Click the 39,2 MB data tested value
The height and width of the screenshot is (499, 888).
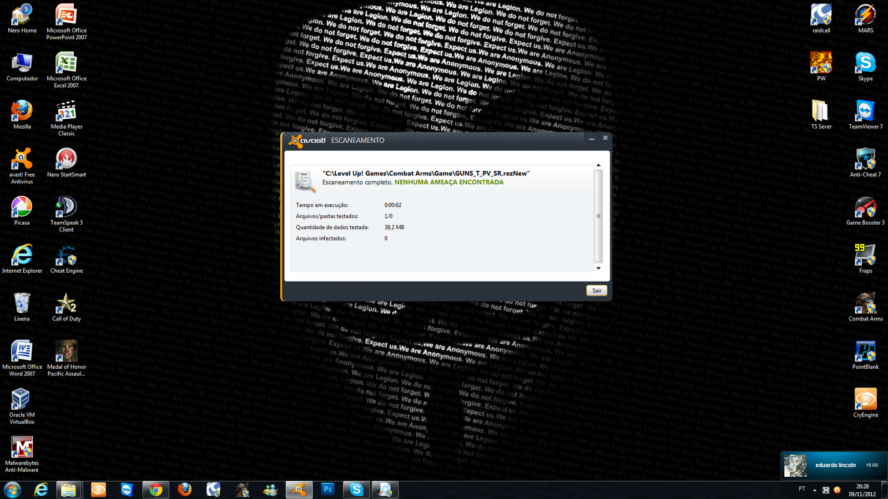tap(394, 227)
